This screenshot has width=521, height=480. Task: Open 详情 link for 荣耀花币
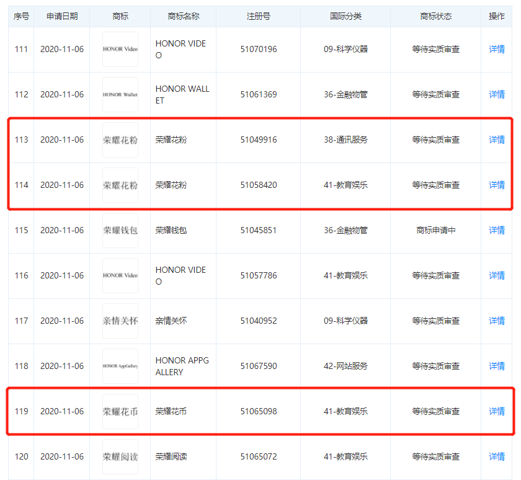coord(496,412)
